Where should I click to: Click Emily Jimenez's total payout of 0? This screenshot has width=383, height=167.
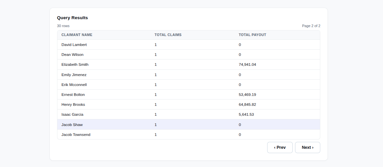click(x=240, y=75)
